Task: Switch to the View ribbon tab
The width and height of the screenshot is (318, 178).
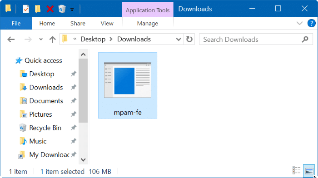Action: (107, 23)
